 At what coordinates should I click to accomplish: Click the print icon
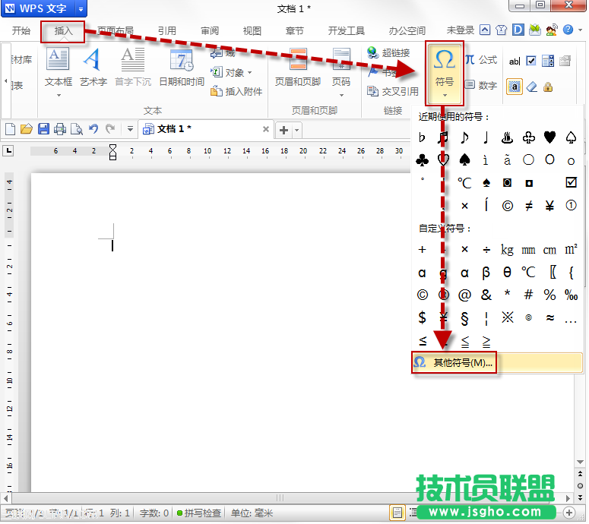pyautogui.click(x=60, y=129)
